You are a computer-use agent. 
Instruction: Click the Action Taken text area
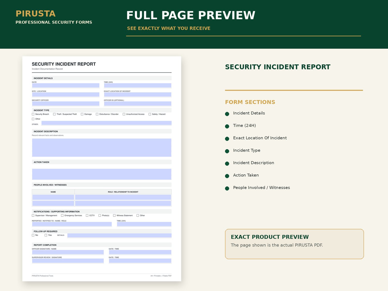pos(102,174)
